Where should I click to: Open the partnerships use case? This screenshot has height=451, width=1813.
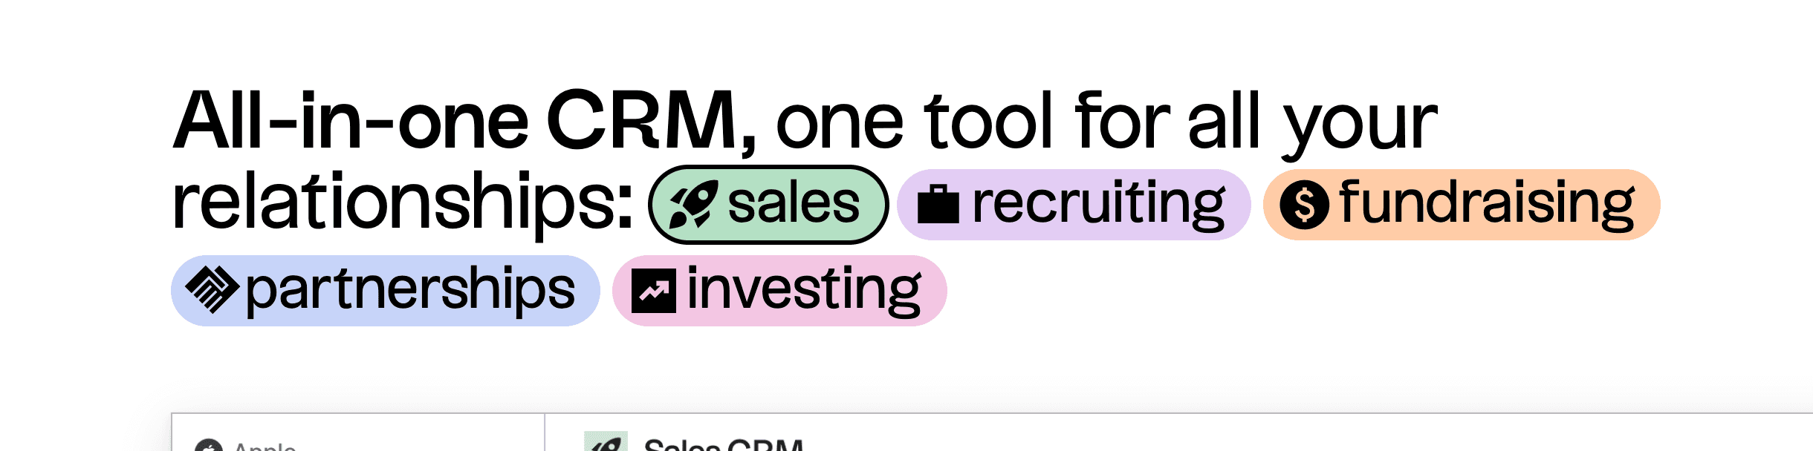386,291
